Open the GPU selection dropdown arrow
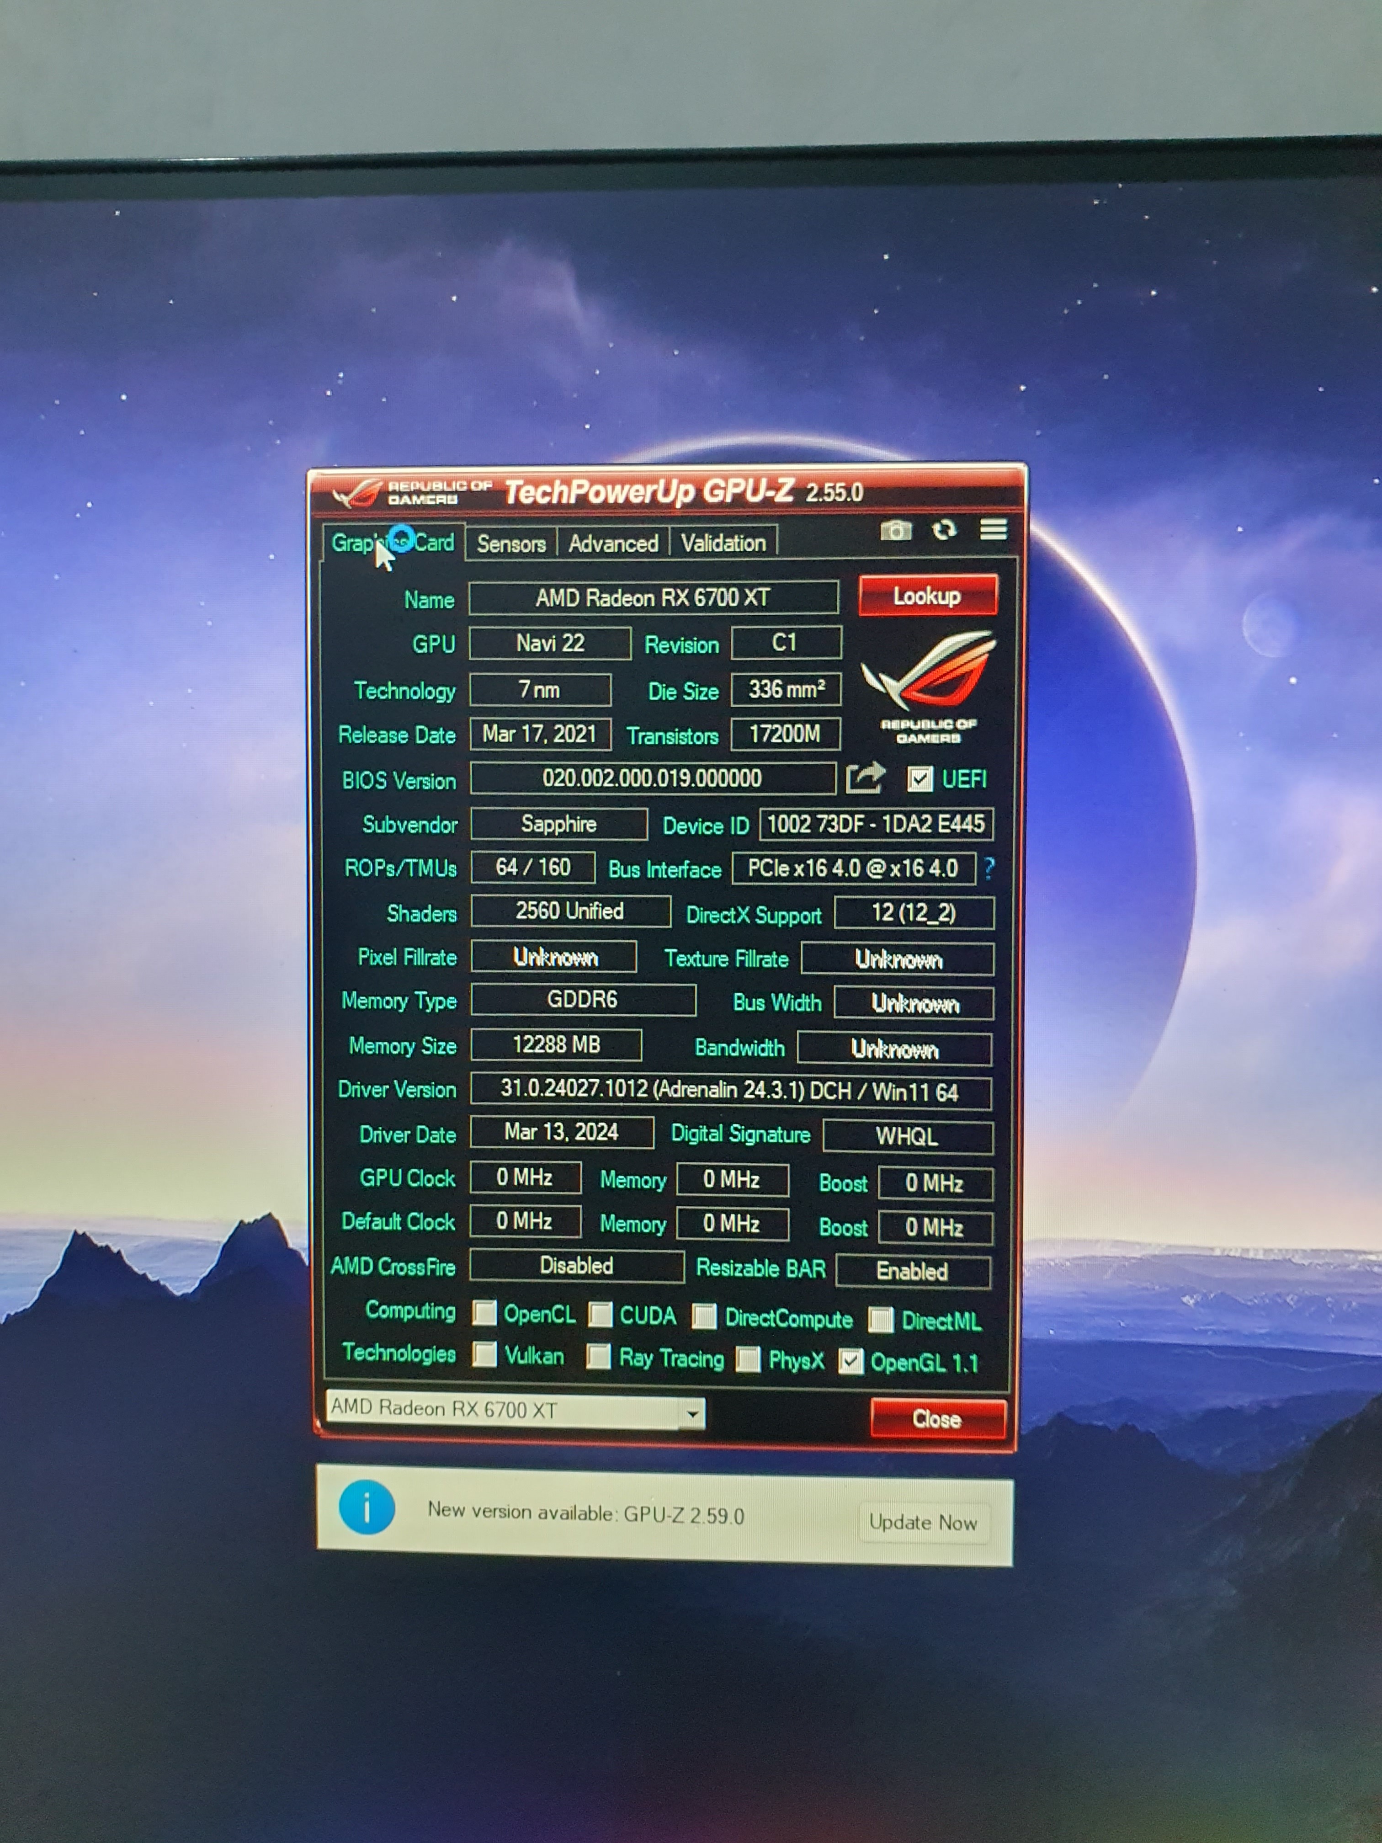This screenshot has width=1382, height=1843. (691, 1413)
